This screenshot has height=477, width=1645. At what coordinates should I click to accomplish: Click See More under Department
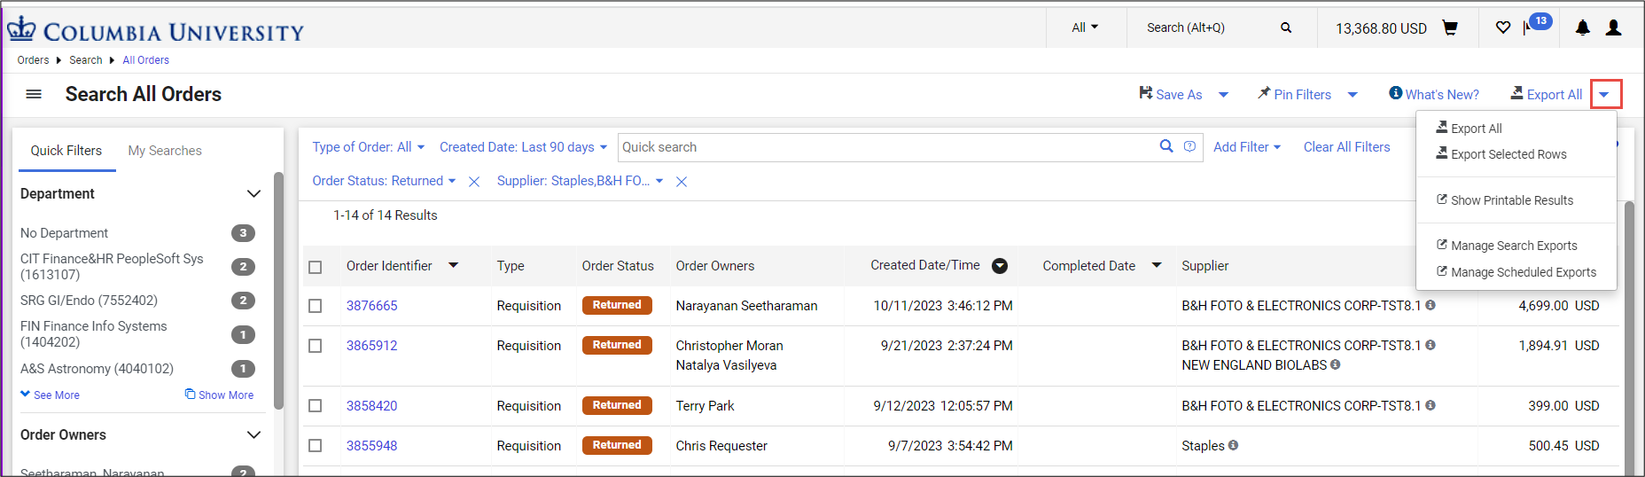coord(51,395)
